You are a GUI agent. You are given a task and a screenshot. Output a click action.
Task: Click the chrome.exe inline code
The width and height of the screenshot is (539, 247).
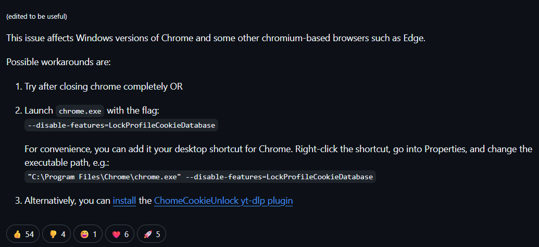point(80,111)
